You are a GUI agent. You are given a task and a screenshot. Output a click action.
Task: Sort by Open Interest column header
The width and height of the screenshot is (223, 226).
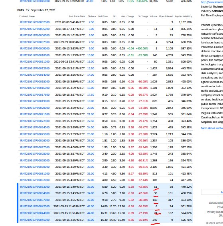(166, 16)
